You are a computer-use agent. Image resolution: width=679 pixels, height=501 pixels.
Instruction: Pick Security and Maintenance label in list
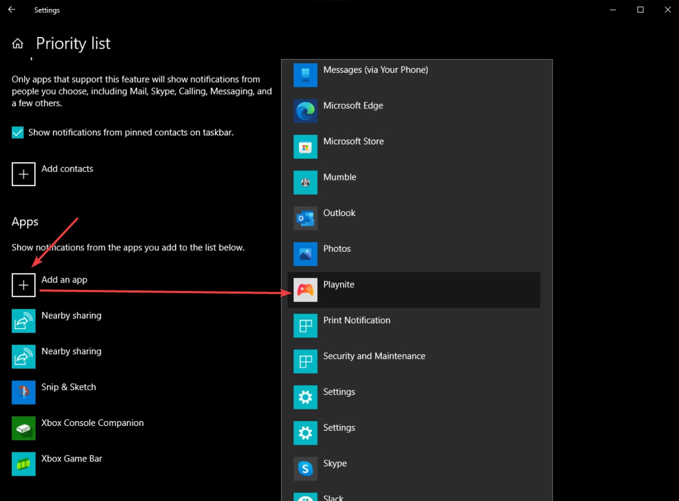(x=374, y=356)
